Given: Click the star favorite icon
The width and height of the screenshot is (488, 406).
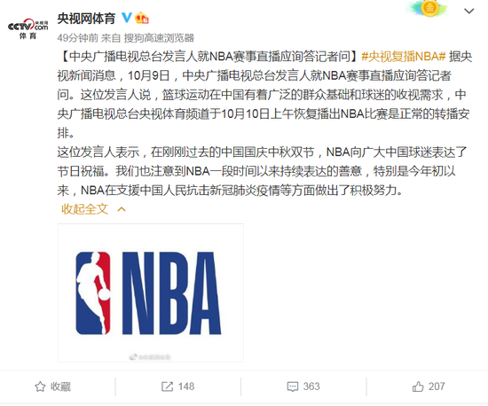Looking at the screenshot, I should click(40, 386).
